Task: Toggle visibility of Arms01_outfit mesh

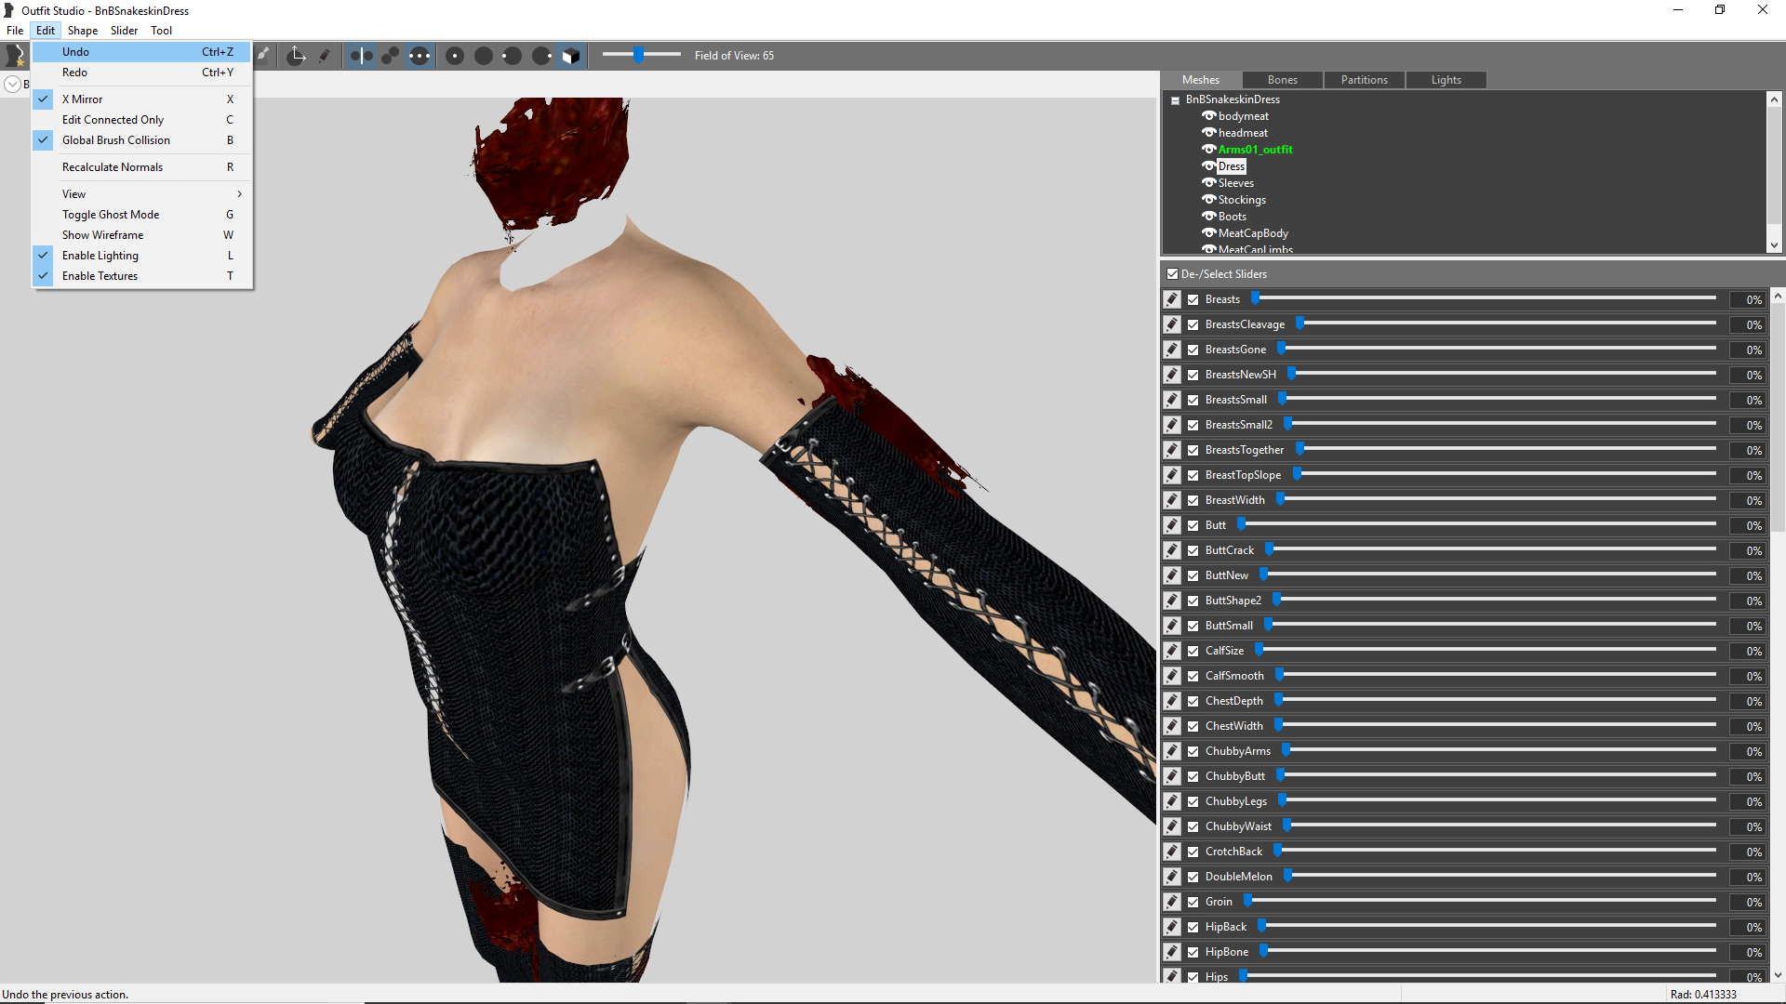Action: (1209, 150)
